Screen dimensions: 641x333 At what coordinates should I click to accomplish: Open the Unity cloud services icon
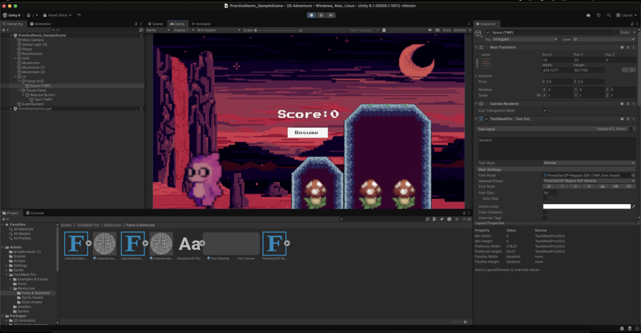588,15
